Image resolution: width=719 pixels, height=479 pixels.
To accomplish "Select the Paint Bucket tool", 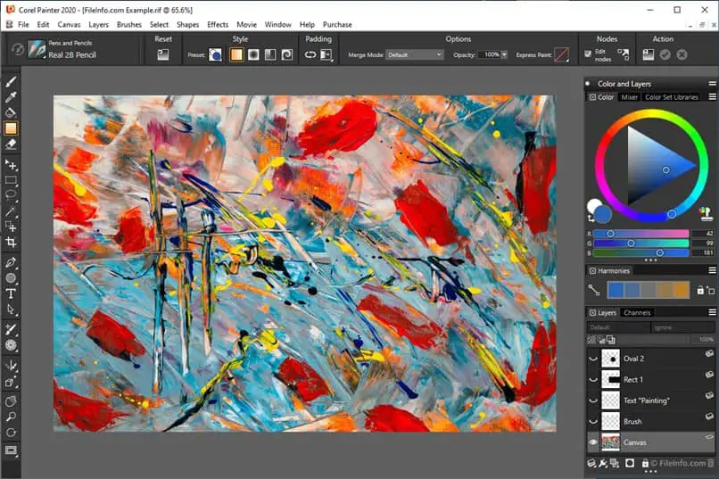I will coord(11,113).
